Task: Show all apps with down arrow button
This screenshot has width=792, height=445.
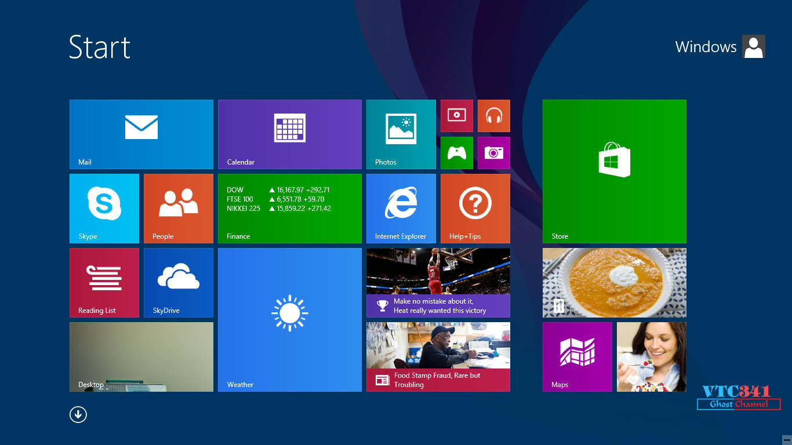Action: 78,414
